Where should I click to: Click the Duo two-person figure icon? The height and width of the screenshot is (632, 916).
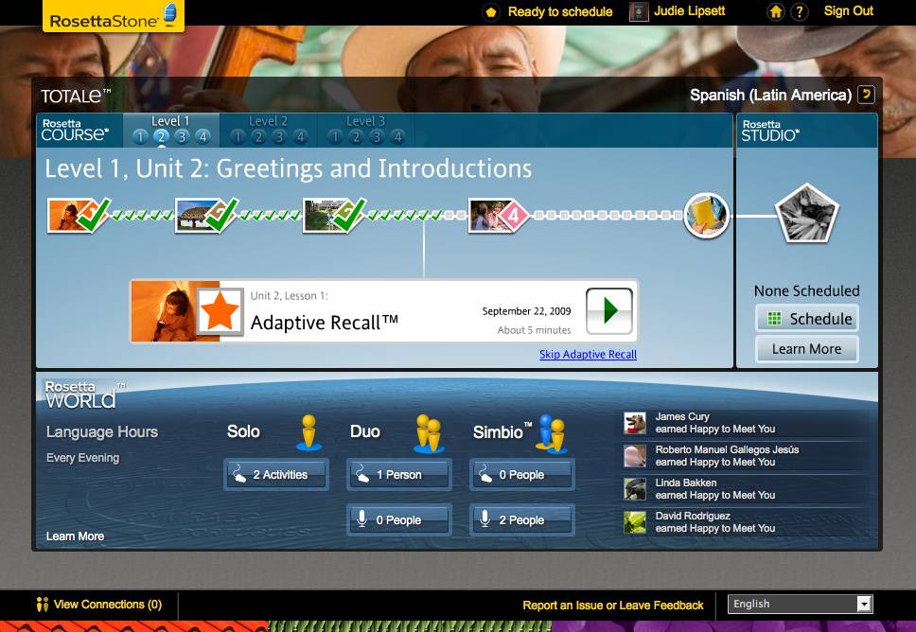tap(430, 434)
